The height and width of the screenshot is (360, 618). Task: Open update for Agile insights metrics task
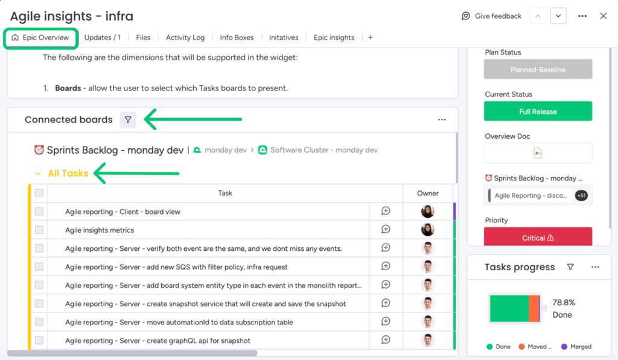point(386,229)
